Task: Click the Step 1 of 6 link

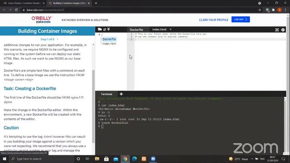Action: (47, 39)
